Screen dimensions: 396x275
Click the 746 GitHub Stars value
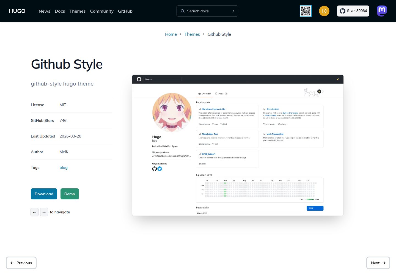coord(63,120)
